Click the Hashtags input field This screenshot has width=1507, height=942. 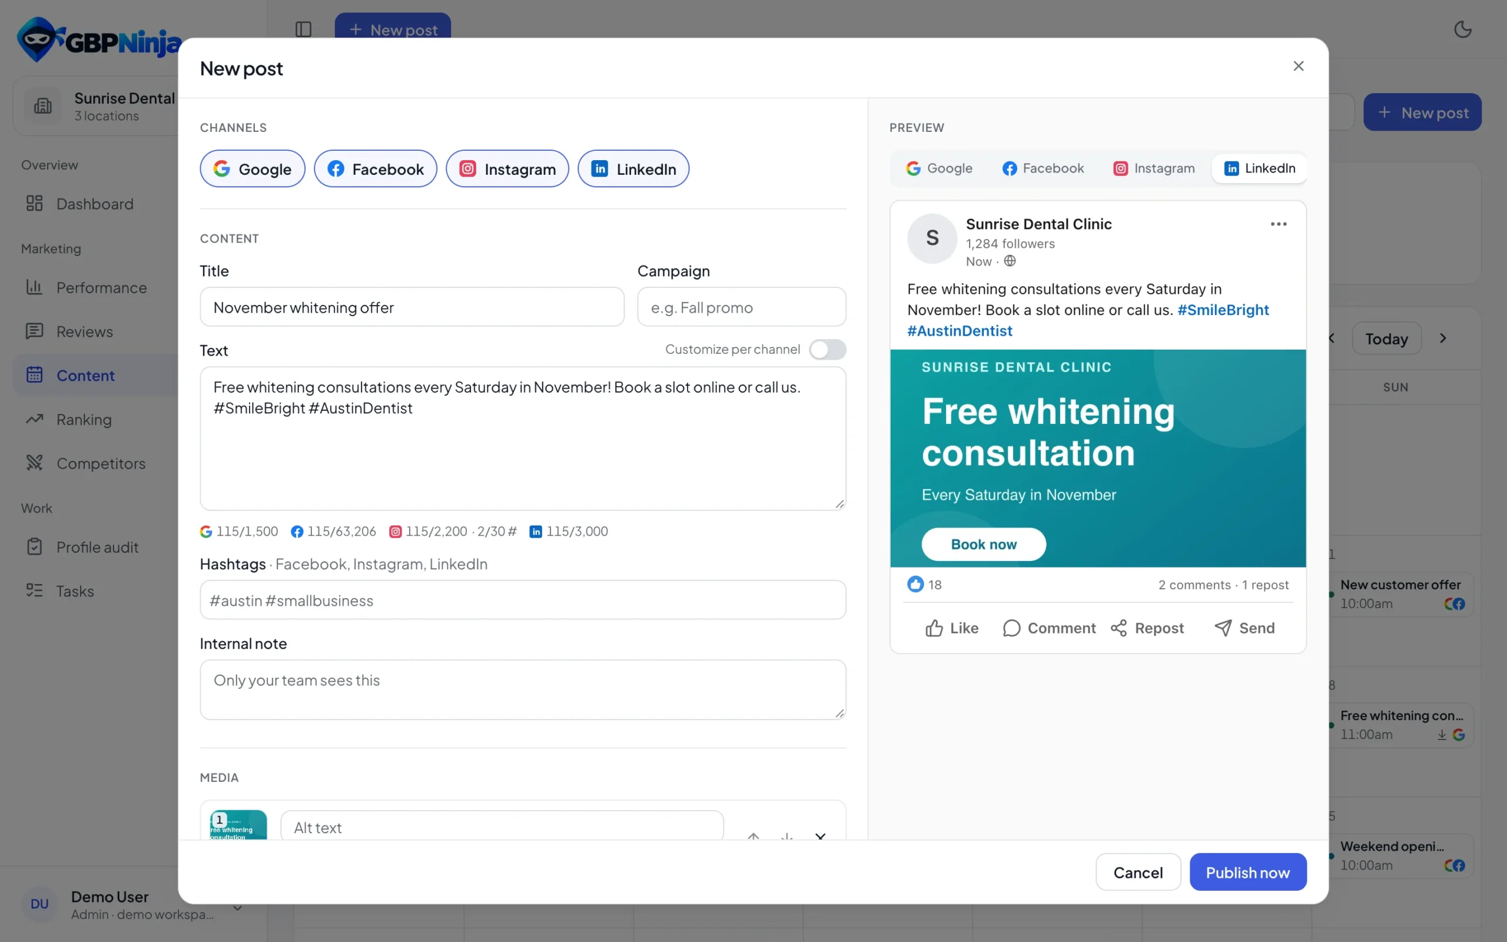click(x=523, y=600)
